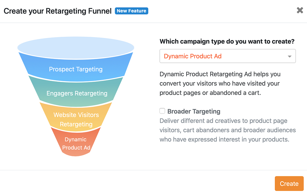Click the dropdown arrow caret
This screenshot has height=196, width=307.
[290, 57]
